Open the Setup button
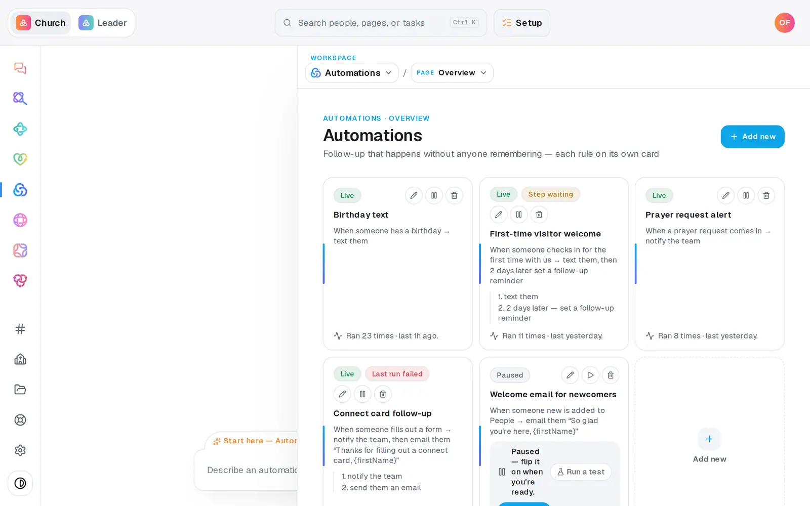Screen dimensions: 810x506 coord(522,23)
